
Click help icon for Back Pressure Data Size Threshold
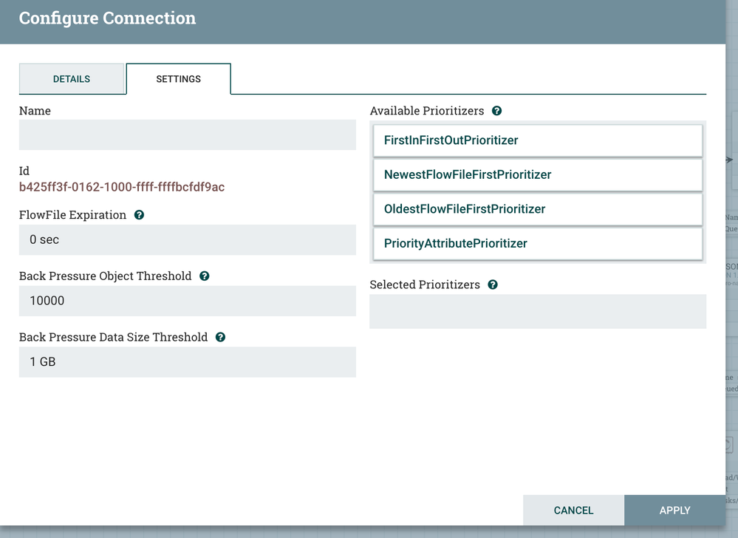coord(220,337)
